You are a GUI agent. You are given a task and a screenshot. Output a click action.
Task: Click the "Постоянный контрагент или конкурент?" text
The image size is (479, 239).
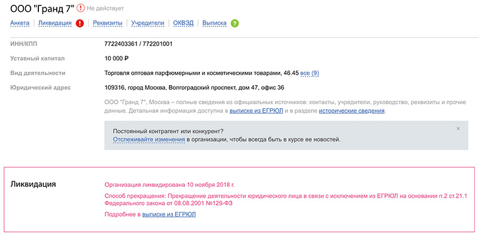coord(168,132)
